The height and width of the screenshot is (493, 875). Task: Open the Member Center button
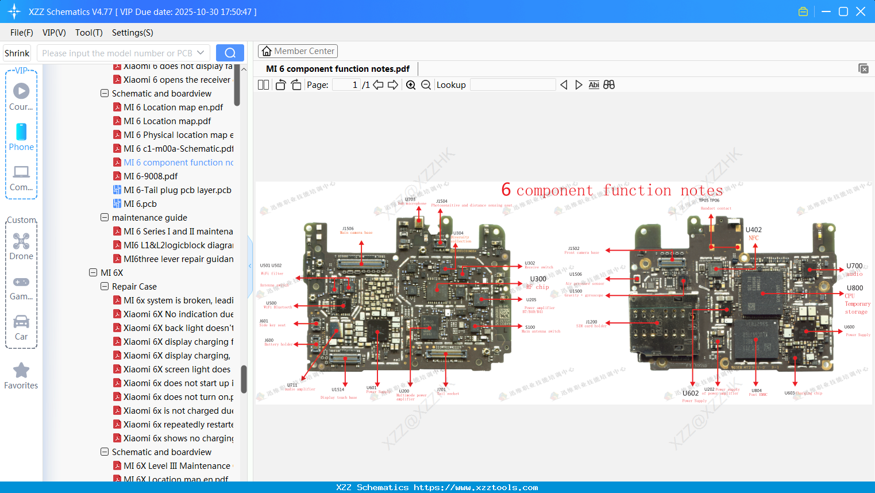(x=298, y=51)
